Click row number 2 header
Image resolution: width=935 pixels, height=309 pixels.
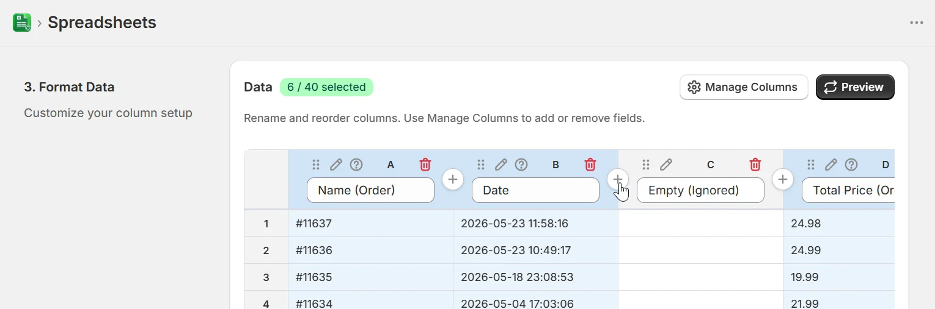click(x=266, y=250)
